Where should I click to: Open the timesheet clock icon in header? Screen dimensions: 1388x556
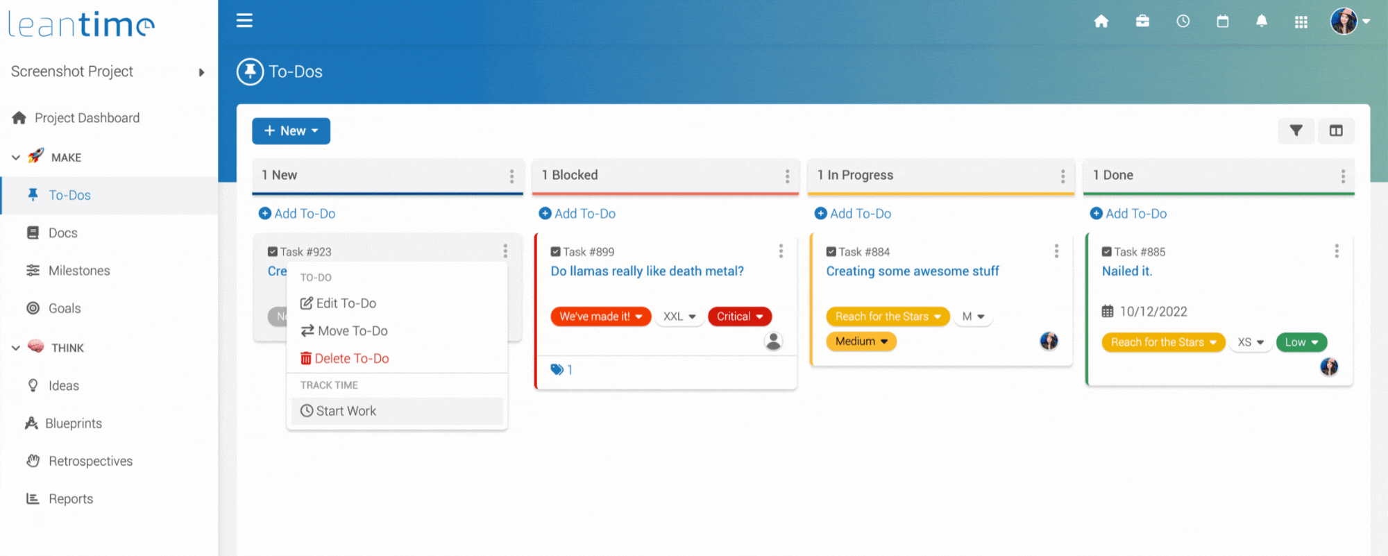coord(1183,22)
